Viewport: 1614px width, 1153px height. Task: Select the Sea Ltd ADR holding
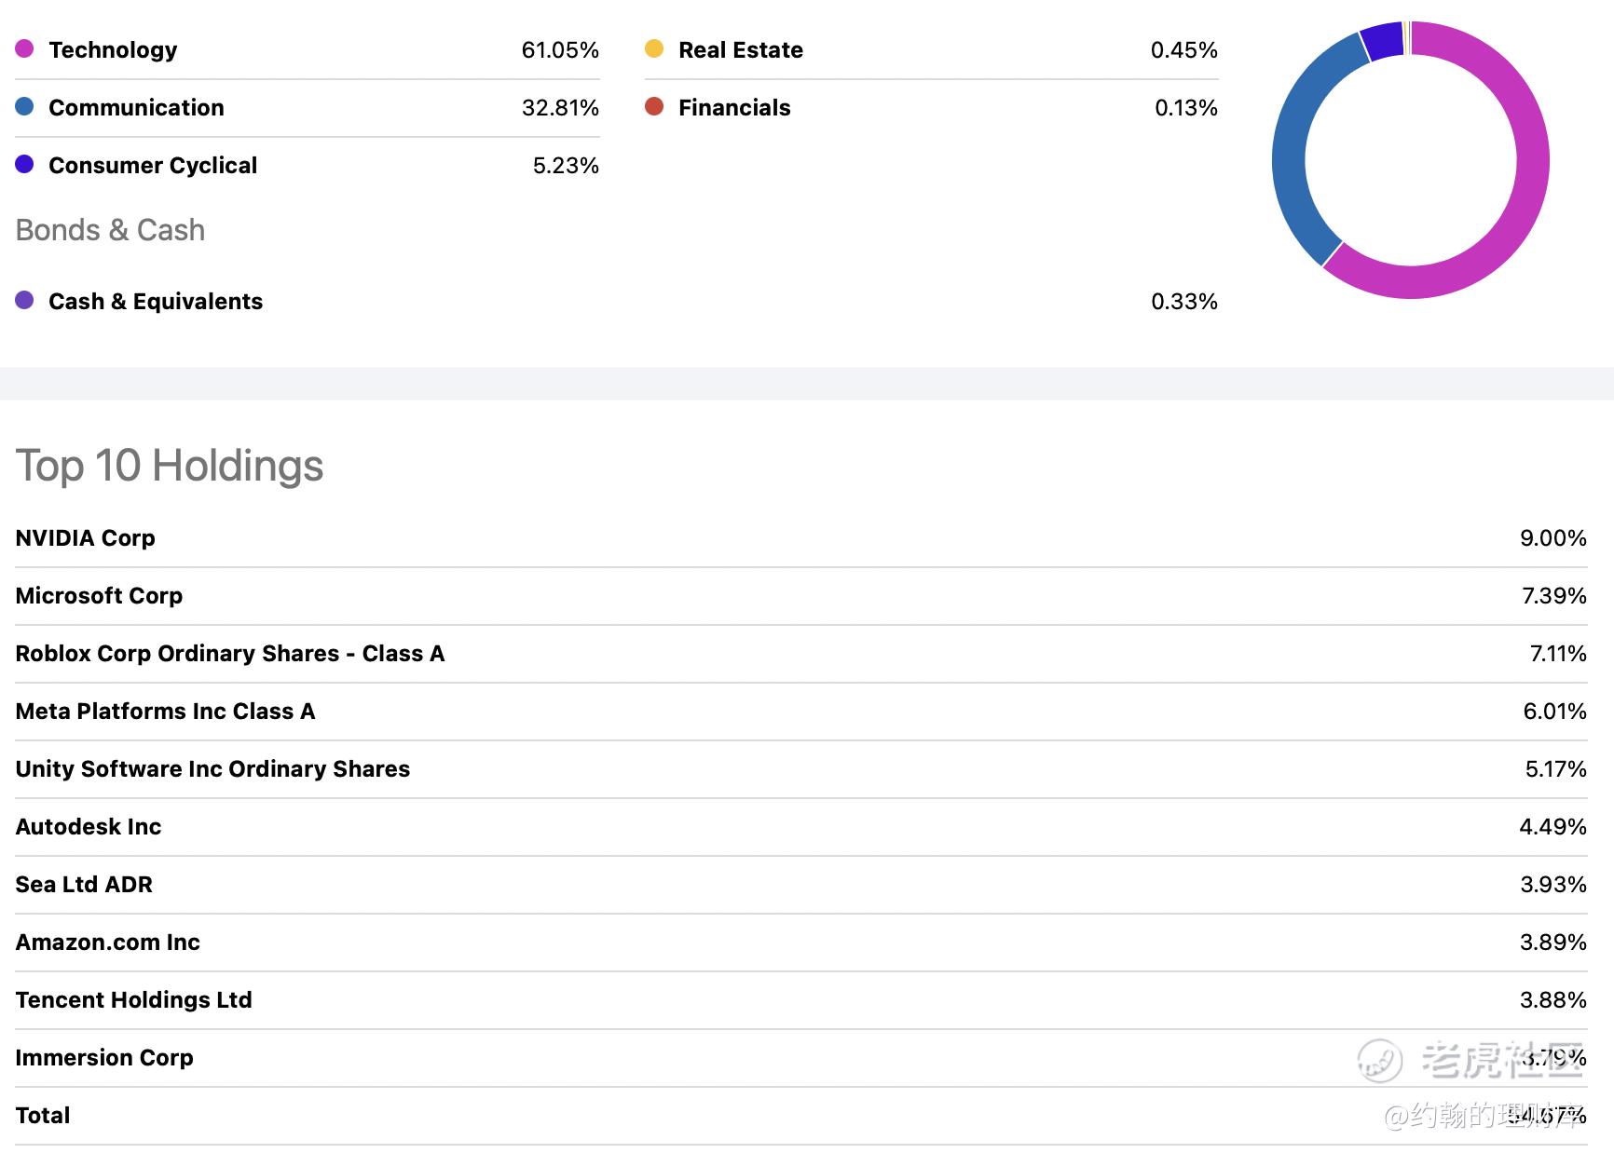pyautogui.click(x=84, y=884)
